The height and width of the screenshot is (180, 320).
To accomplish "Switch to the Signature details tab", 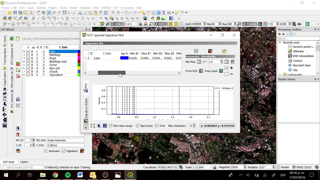I will [x=86, y=110].
